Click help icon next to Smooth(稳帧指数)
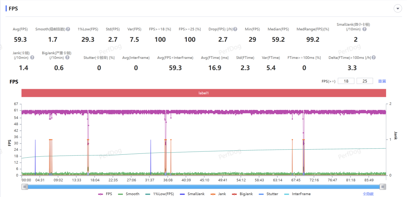The image size is (407, 197). [x=68, y=29]
